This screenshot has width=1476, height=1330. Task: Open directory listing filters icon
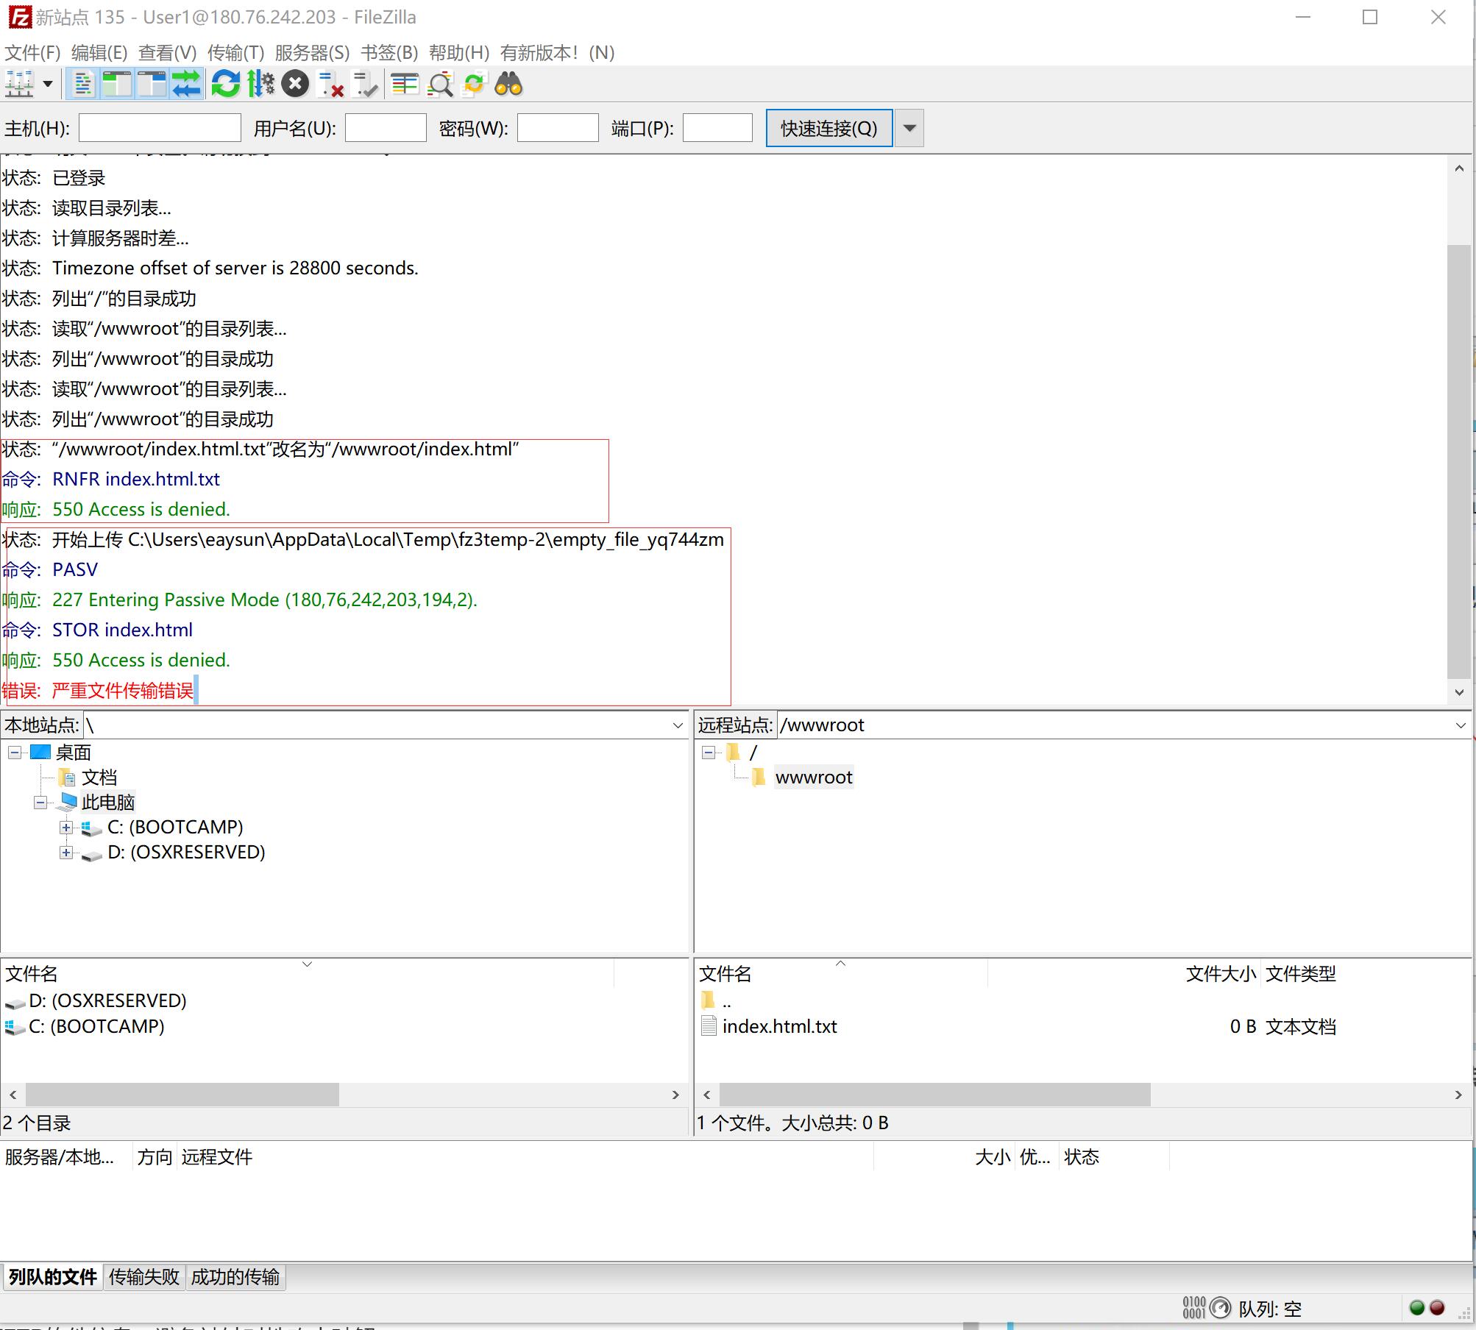404,85
